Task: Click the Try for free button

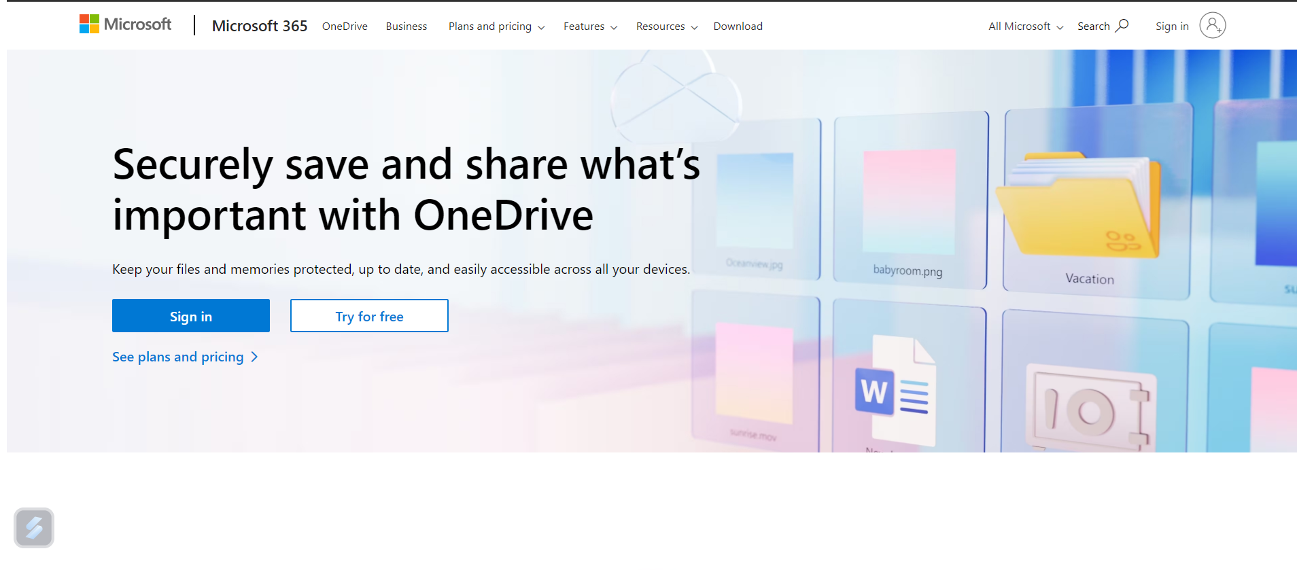Action: [369, 316]
